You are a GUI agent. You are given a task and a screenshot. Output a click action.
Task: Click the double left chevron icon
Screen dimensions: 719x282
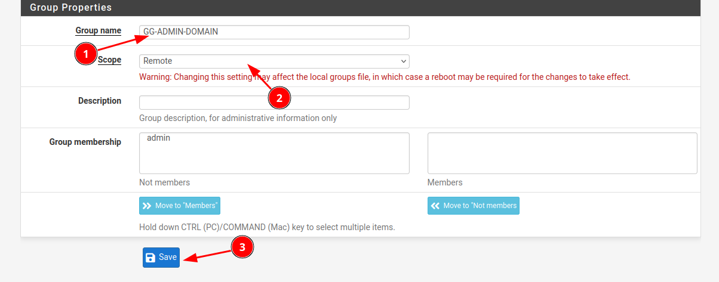click(435, 206)
